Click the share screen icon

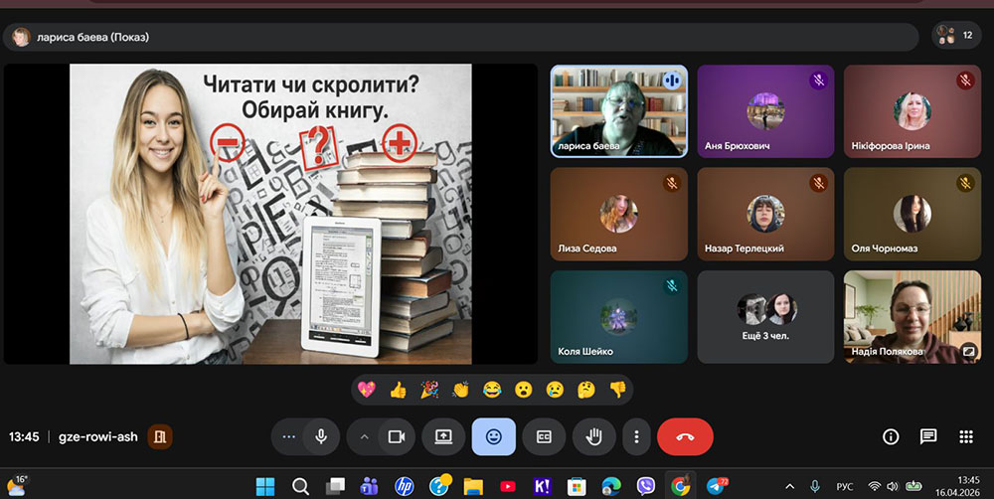(443, 436)
